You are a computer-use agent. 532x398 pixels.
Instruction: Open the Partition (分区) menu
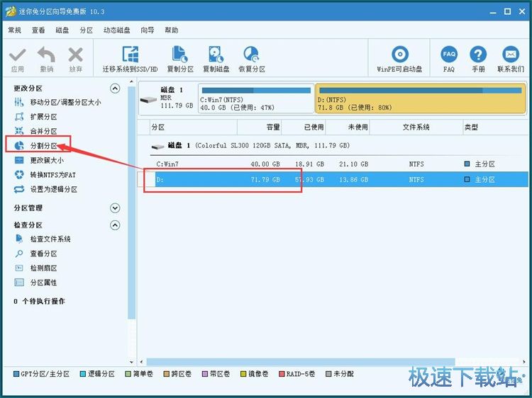(x=86, y=30)
